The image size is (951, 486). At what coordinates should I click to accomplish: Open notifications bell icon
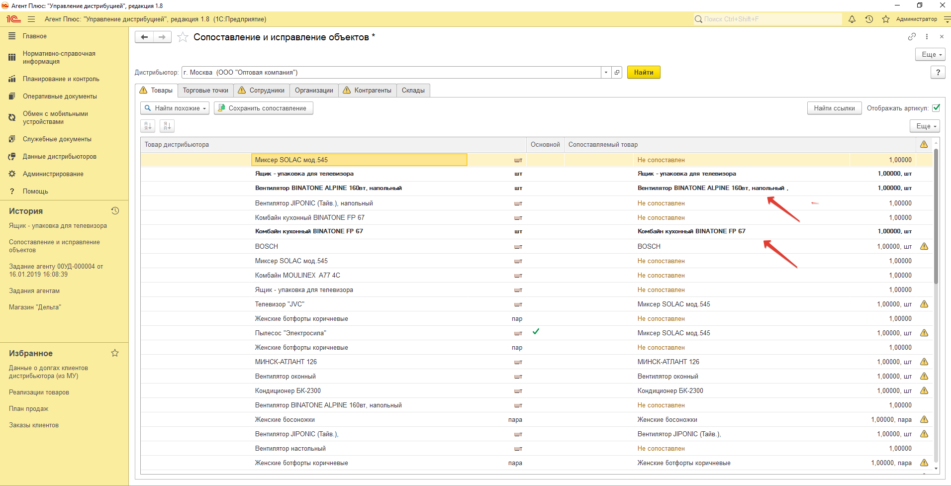click(852, 19)
